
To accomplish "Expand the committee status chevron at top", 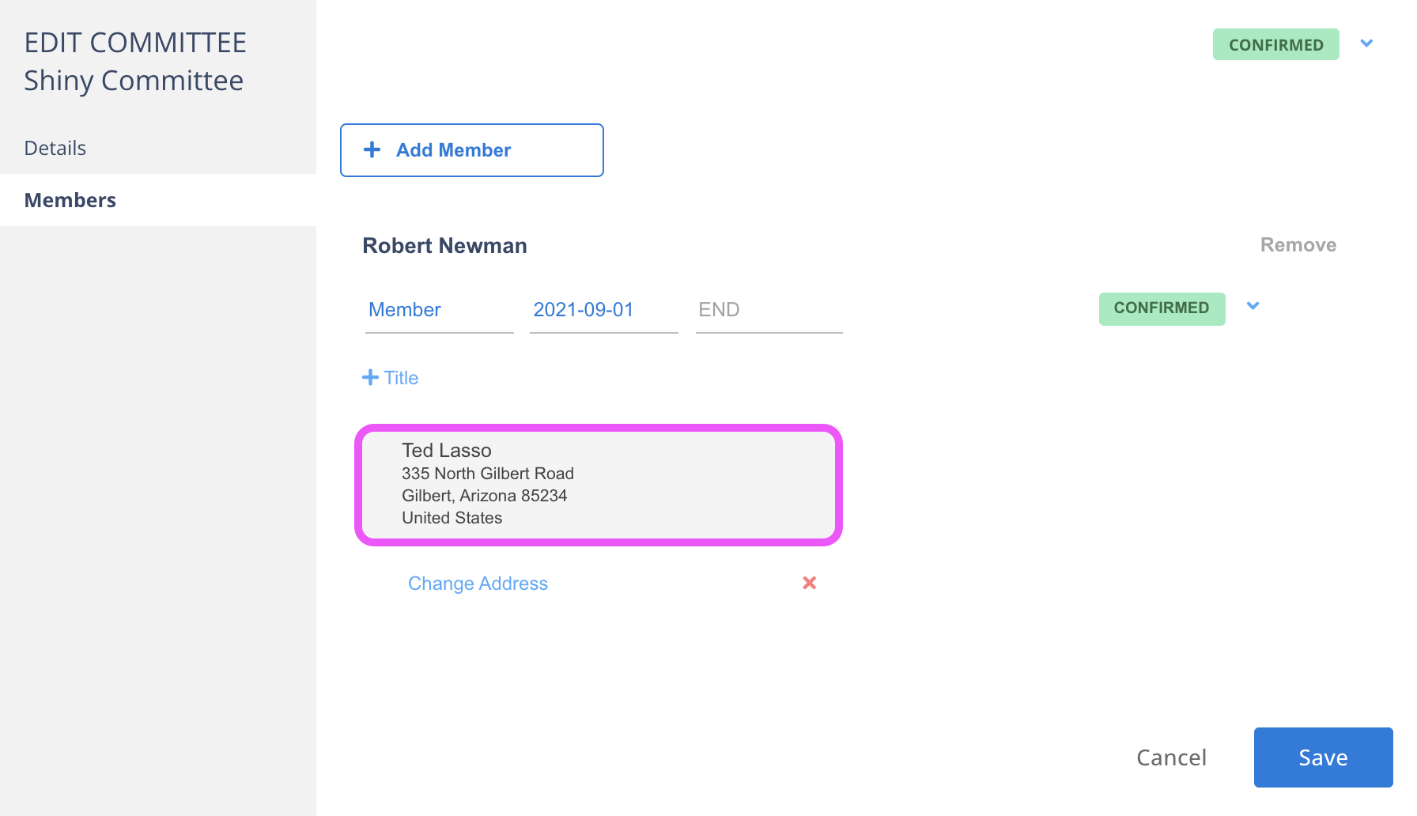I will tap(1366, 43).
